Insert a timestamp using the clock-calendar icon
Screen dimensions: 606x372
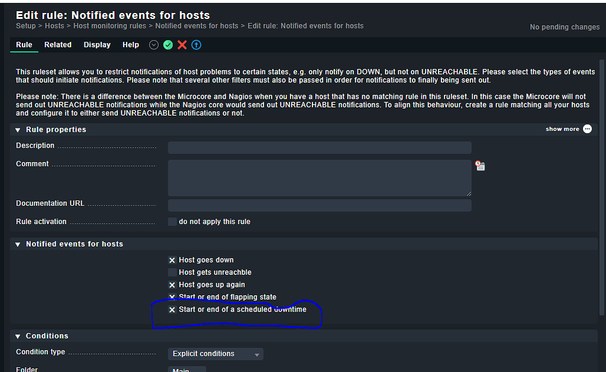click(480, 166)
